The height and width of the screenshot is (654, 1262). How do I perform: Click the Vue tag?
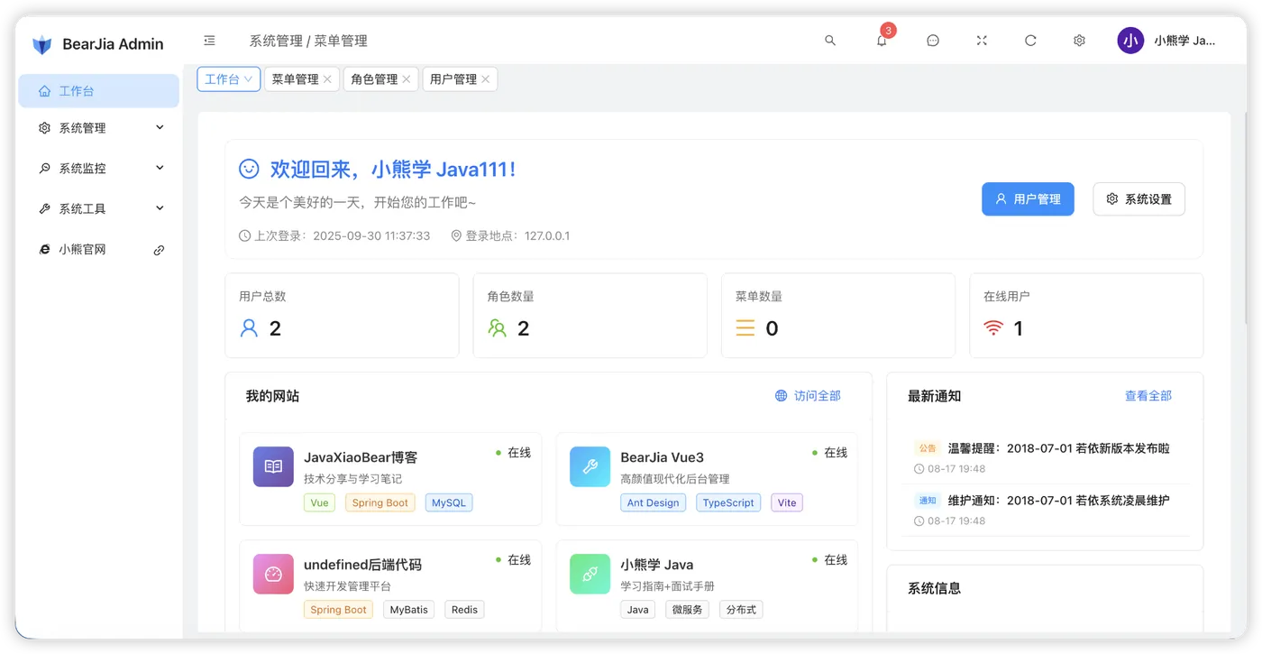(320, 503)
